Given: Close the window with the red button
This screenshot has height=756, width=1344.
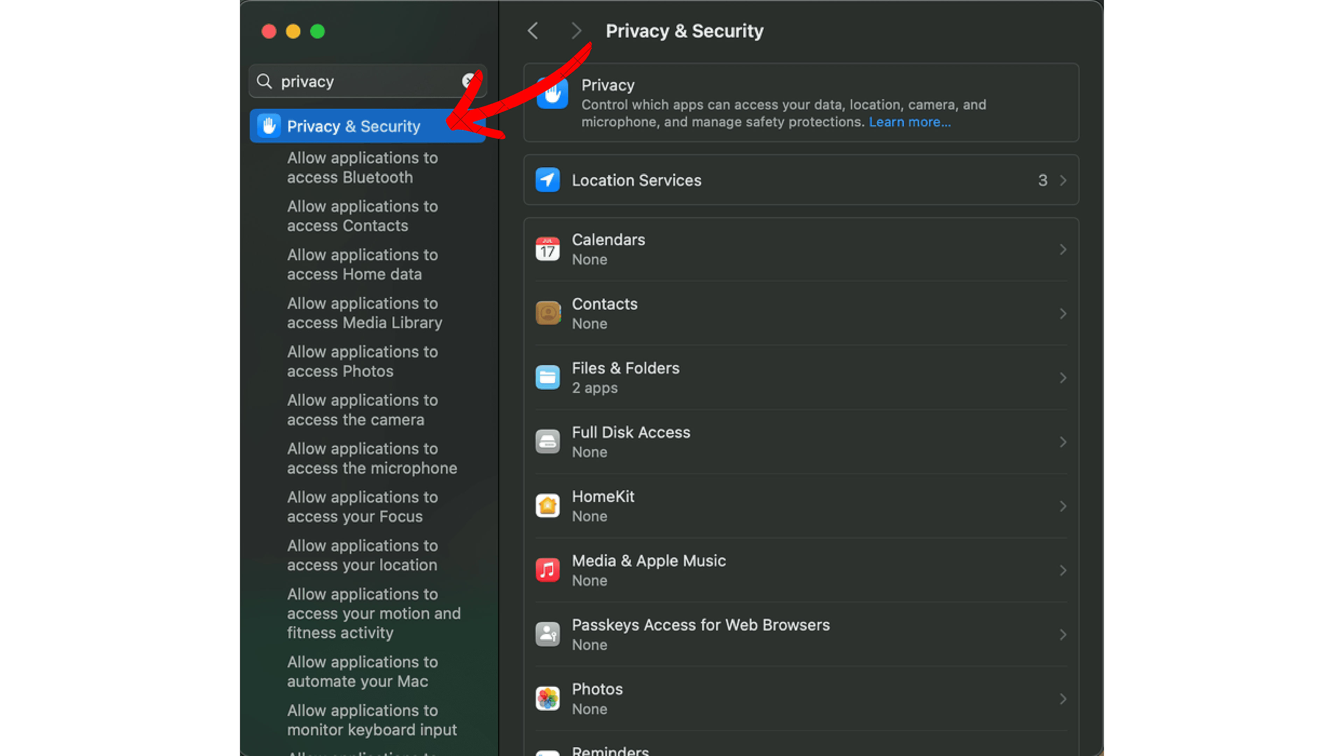Looking at the screenshot, I should 269,31.
